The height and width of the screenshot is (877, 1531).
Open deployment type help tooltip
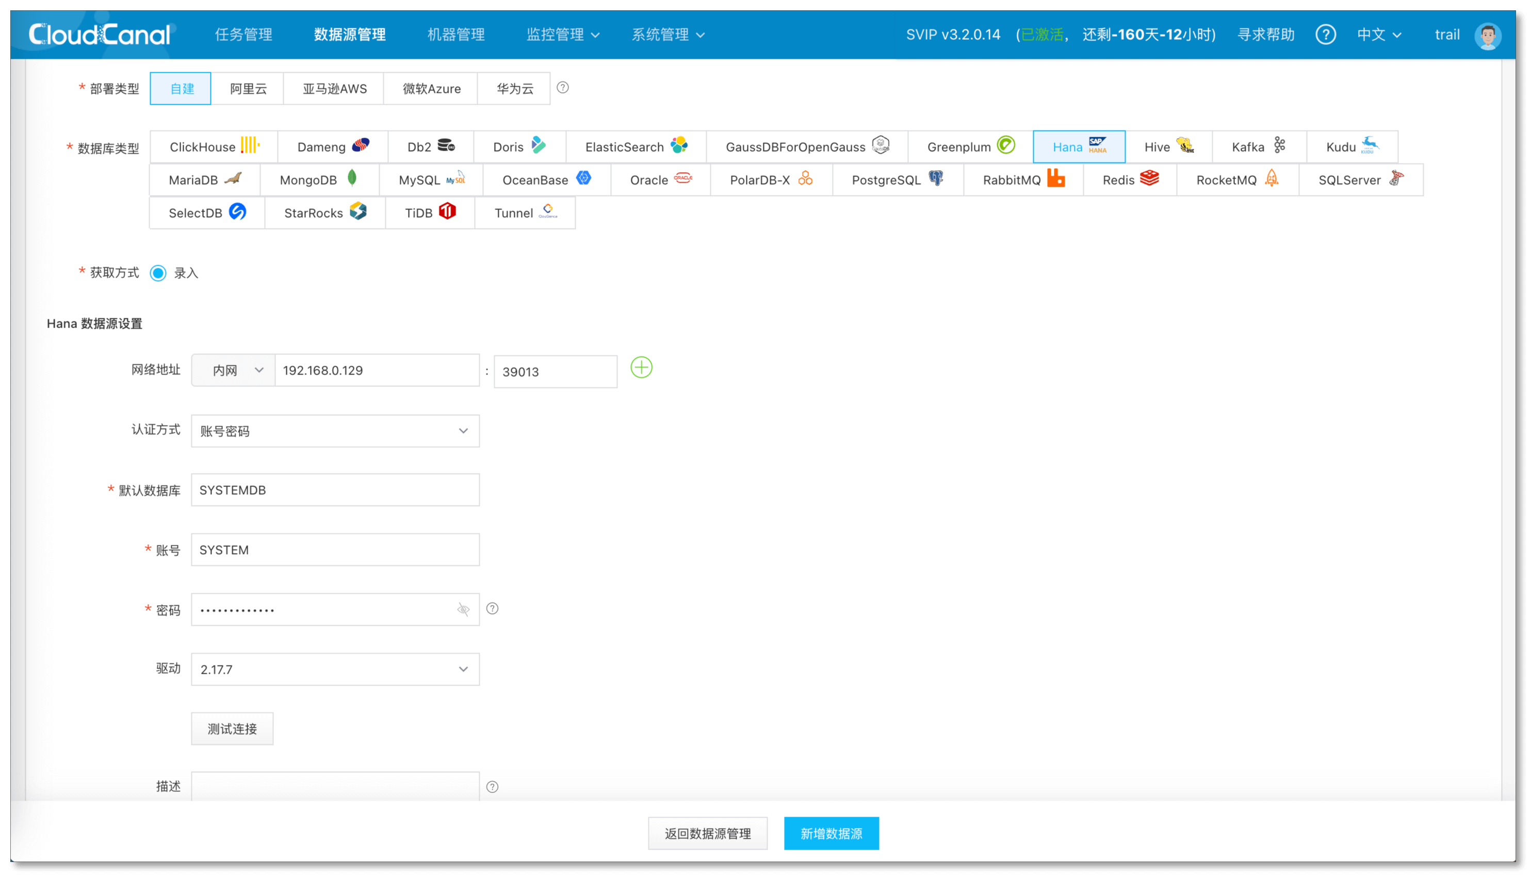(563, 88)
